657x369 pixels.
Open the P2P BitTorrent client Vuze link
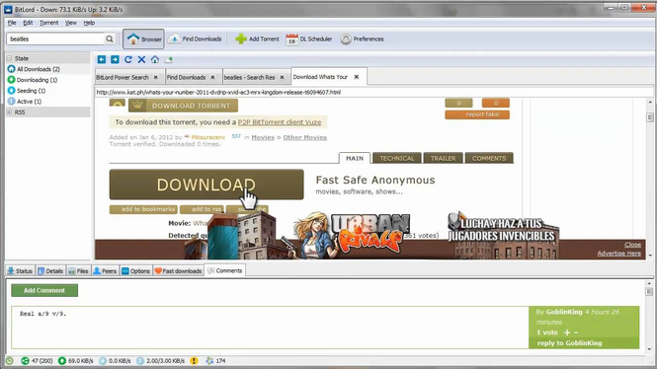[x=280, y=122]
